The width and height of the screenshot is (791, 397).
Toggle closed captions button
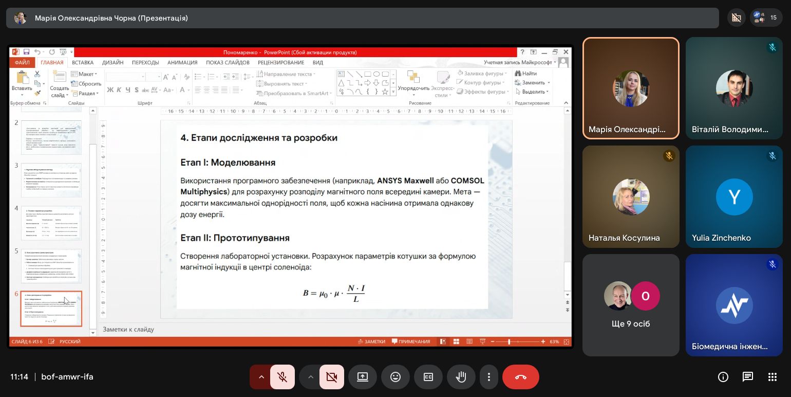(428, 377)
